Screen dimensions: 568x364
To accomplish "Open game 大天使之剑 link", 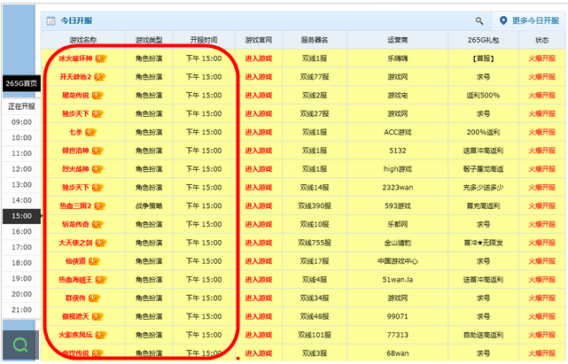I will tap(75, 243).
